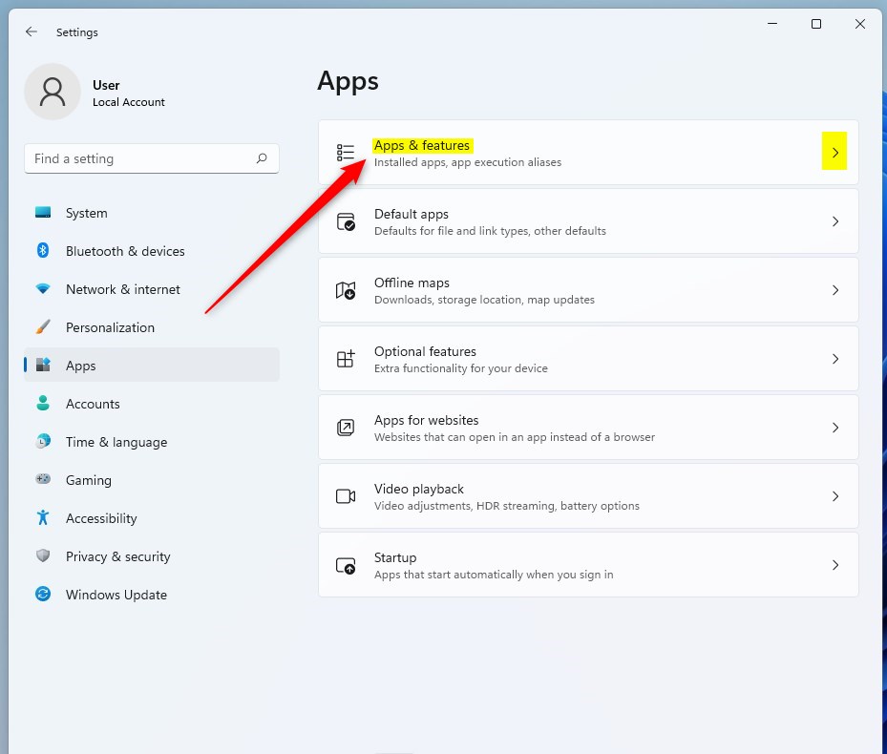Click the back arrow button

coord(31,31)
